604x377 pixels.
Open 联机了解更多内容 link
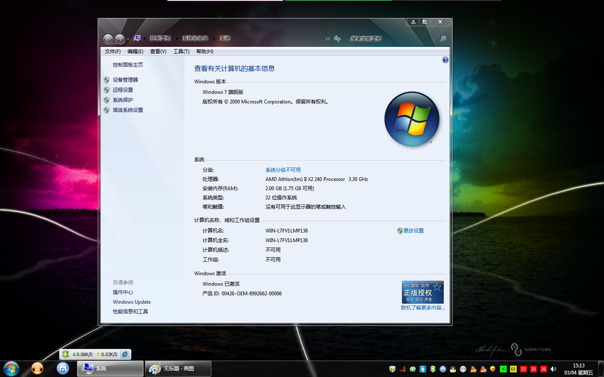(423, 308)
